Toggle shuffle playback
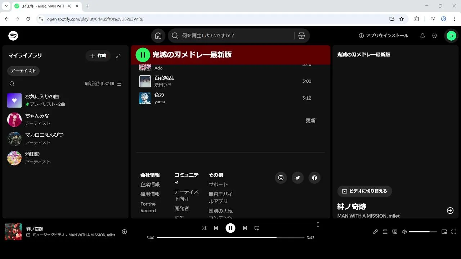Screen dimensions: 461x259 coord(204,228)
